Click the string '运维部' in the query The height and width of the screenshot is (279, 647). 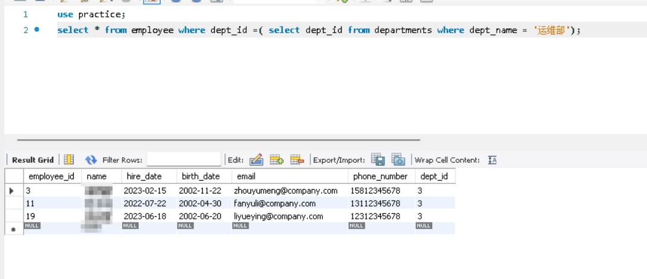pos(552,31)
